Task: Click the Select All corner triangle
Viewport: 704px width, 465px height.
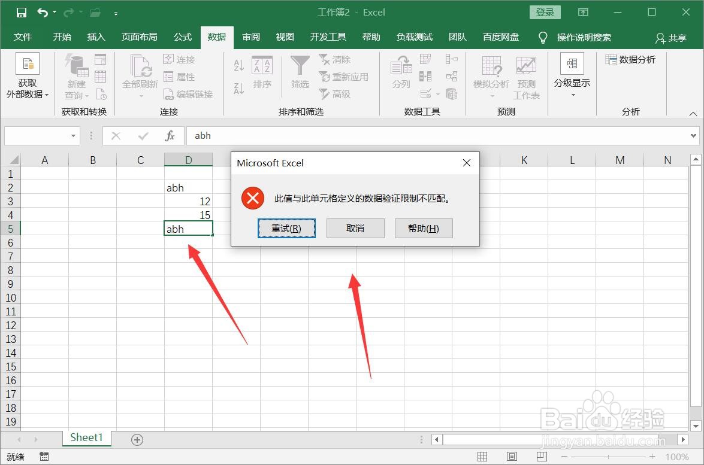Action: click(14, 160)
